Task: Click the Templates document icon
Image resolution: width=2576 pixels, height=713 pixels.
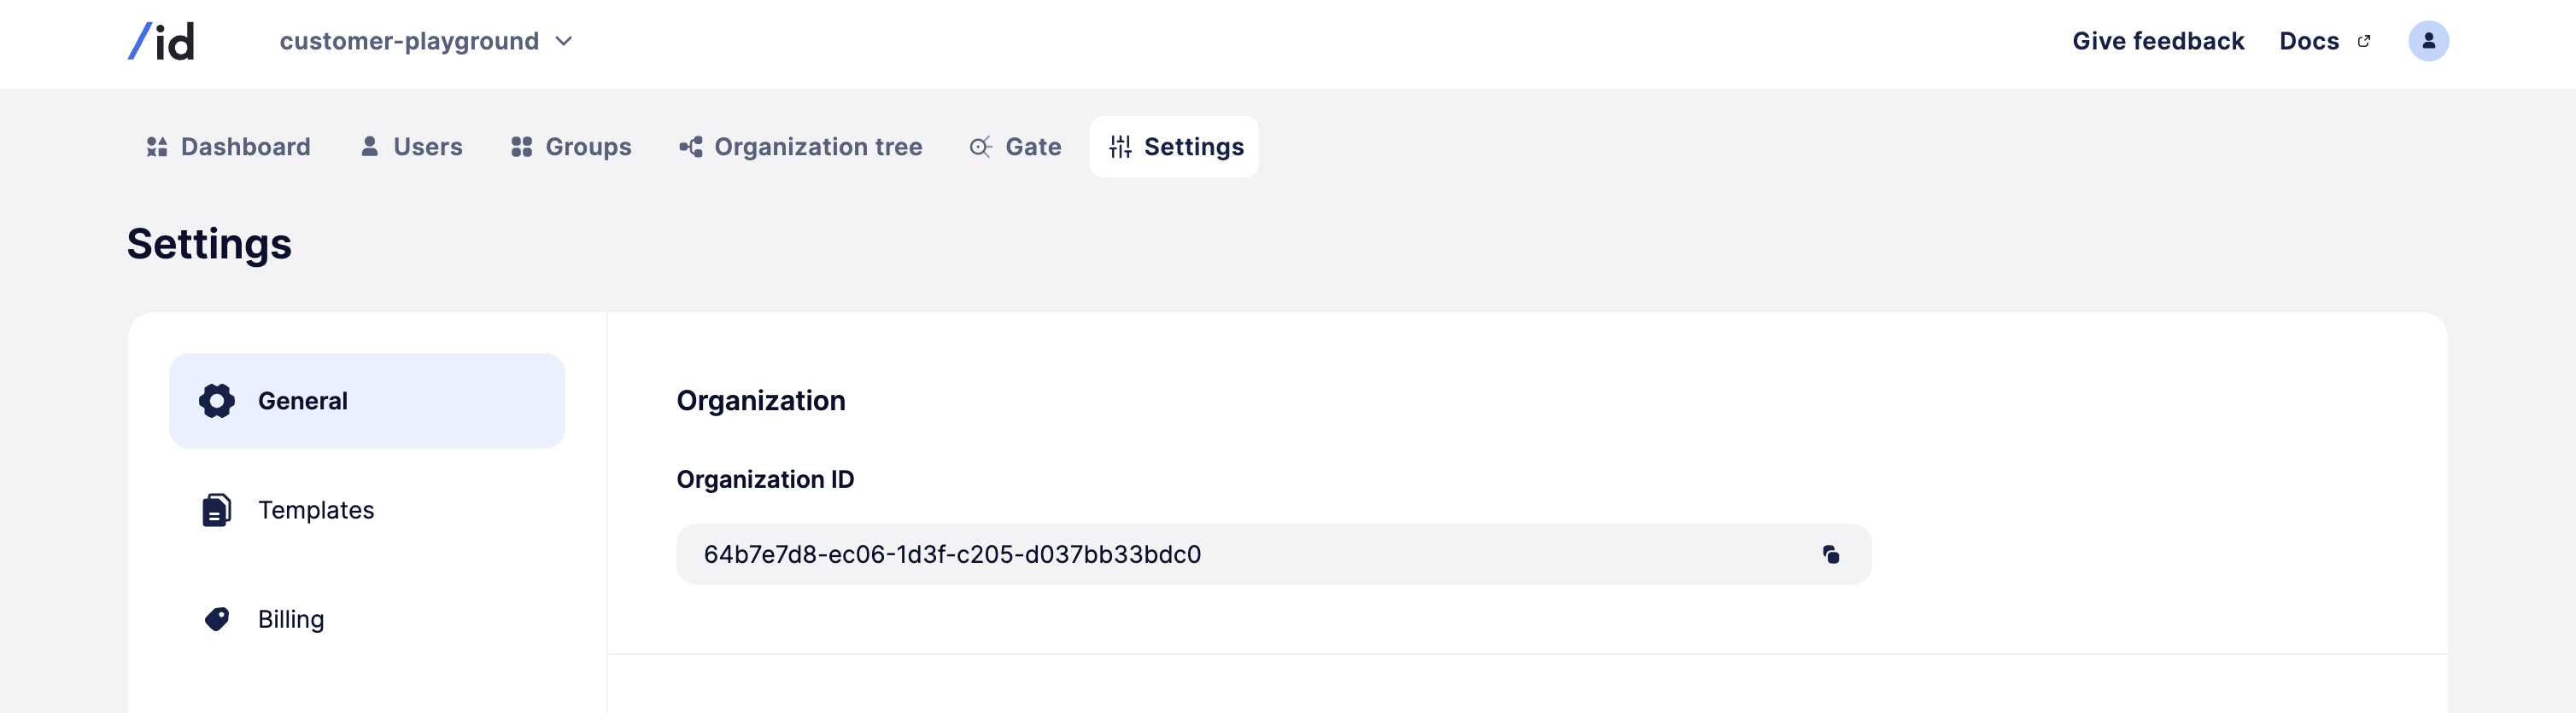Action: 216,509
